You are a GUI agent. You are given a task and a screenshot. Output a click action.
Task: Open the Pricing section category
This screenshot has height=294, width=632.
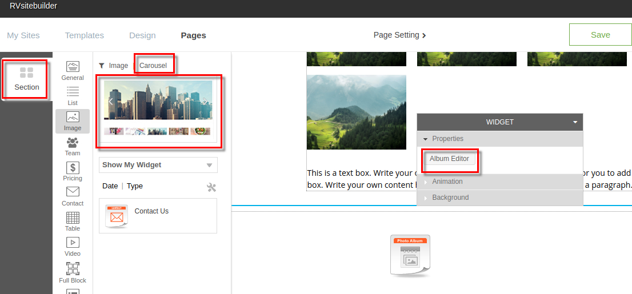coord(73,168)
